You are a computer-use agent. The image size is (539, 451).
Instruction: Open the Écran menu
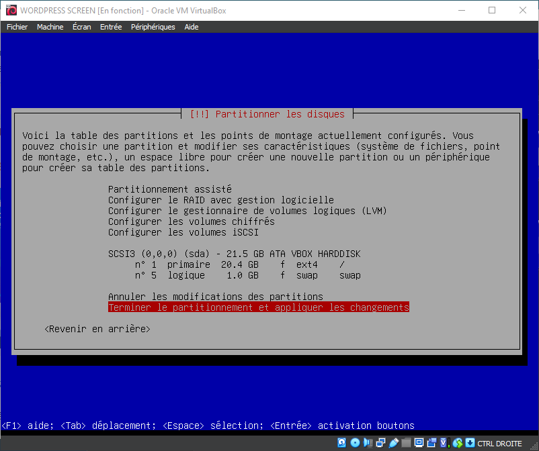[81, 27]
